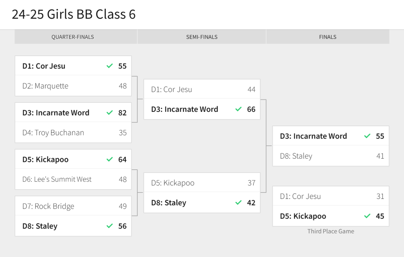
Task: Click the winner checkmark beside Kickapoo score 64
Action: point(109,160)
